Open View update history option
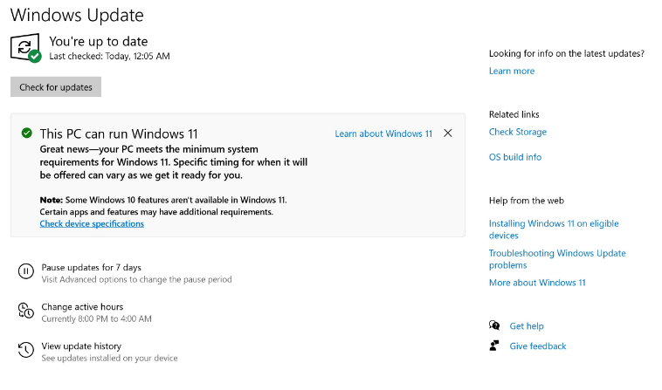Viewport: 662px width, 390px height. tap(81, 346)
